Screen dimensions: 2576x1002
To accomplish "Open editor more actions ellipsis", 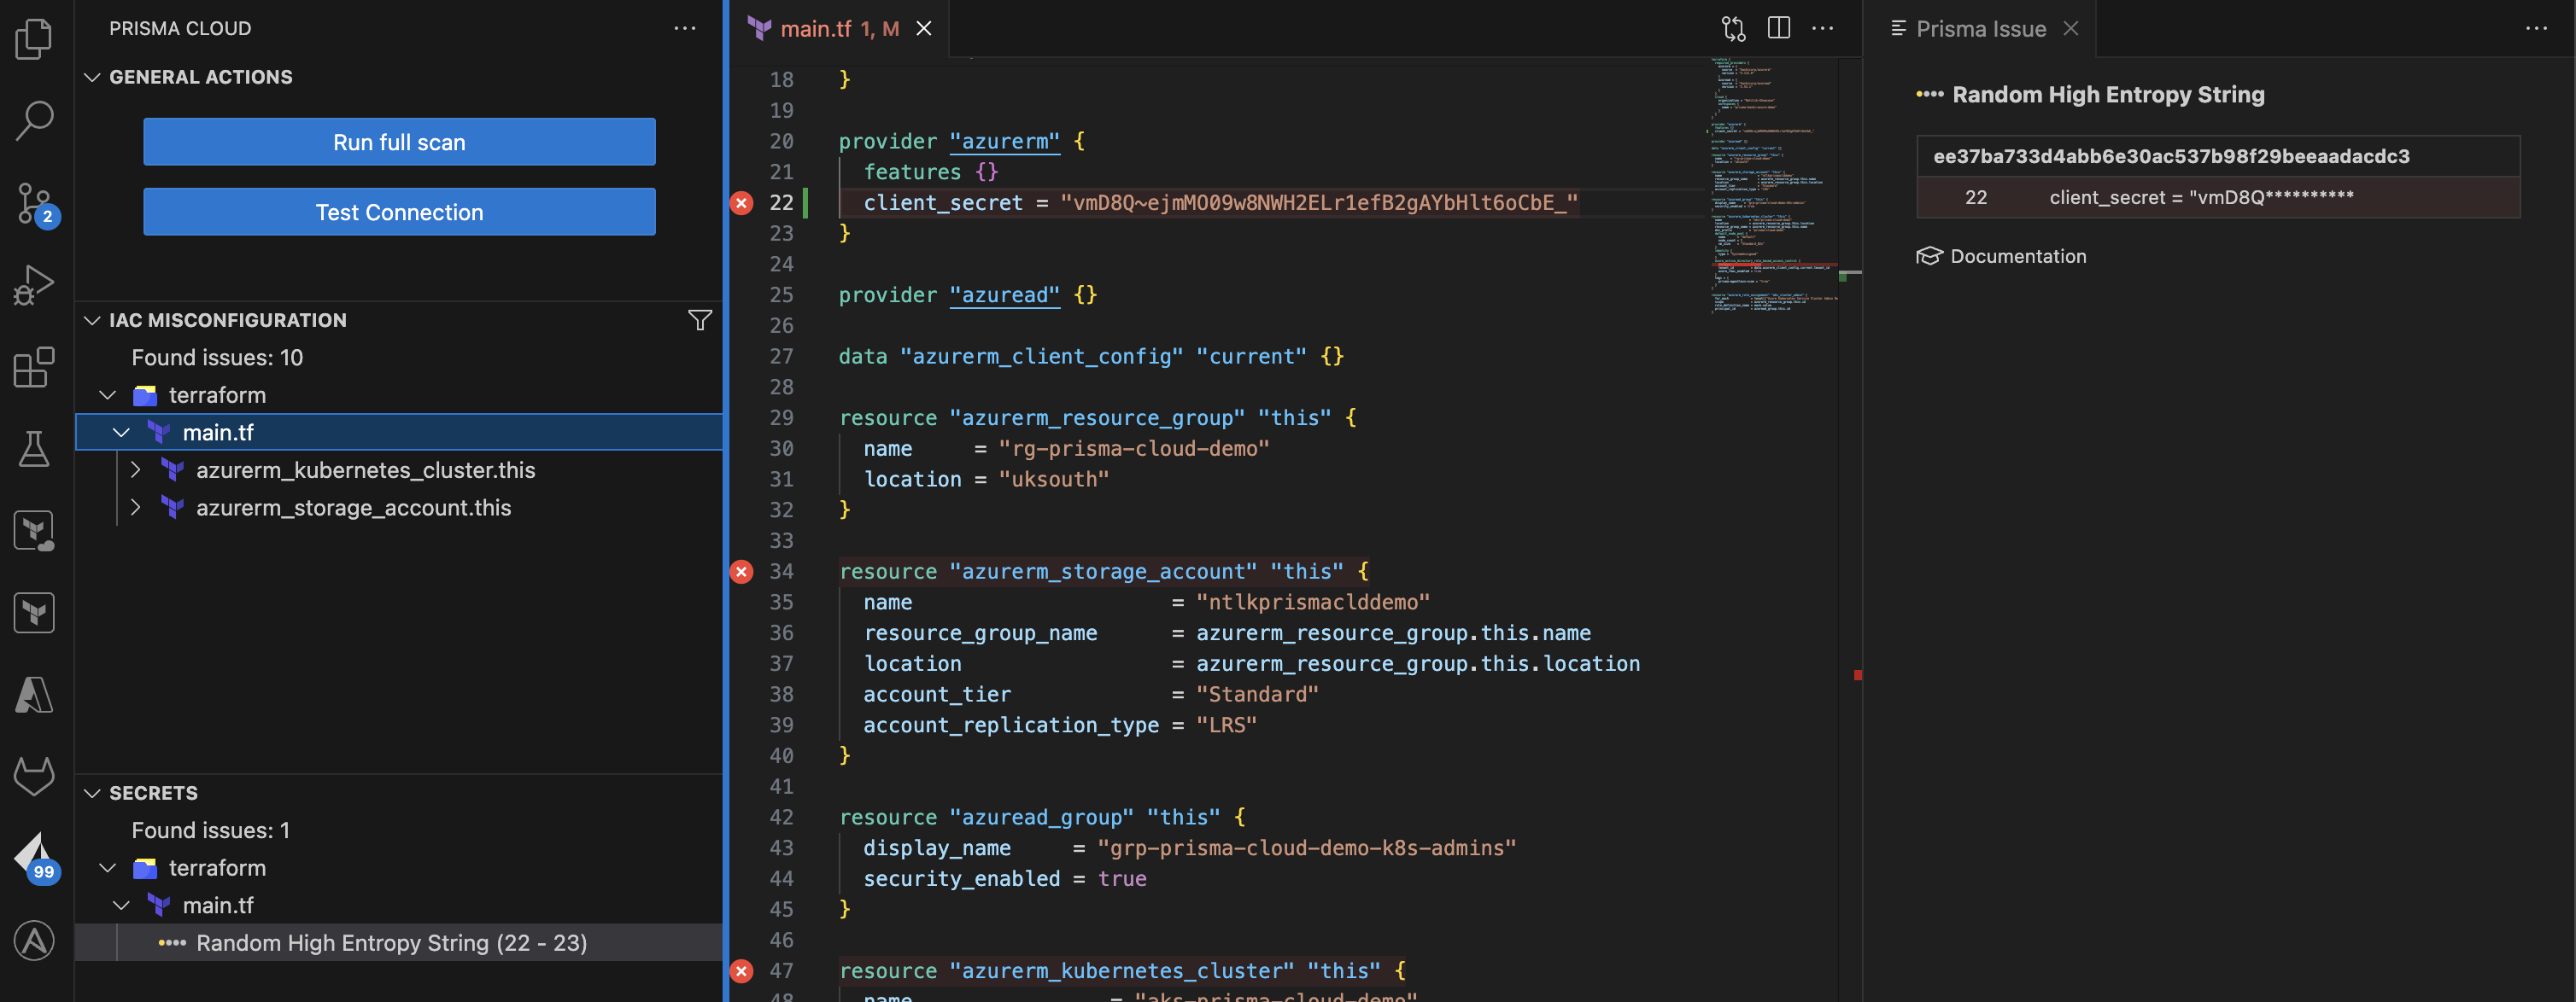I will tap(1823, 28).
